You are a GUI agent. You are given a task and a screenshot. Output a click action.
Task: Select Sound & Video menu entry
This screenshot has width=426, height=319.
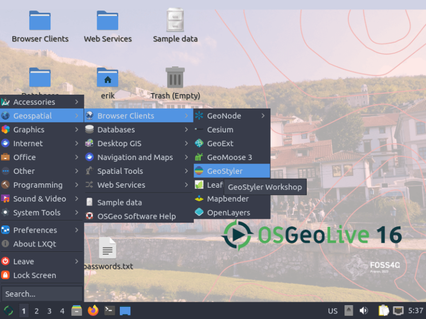(42, 199)
